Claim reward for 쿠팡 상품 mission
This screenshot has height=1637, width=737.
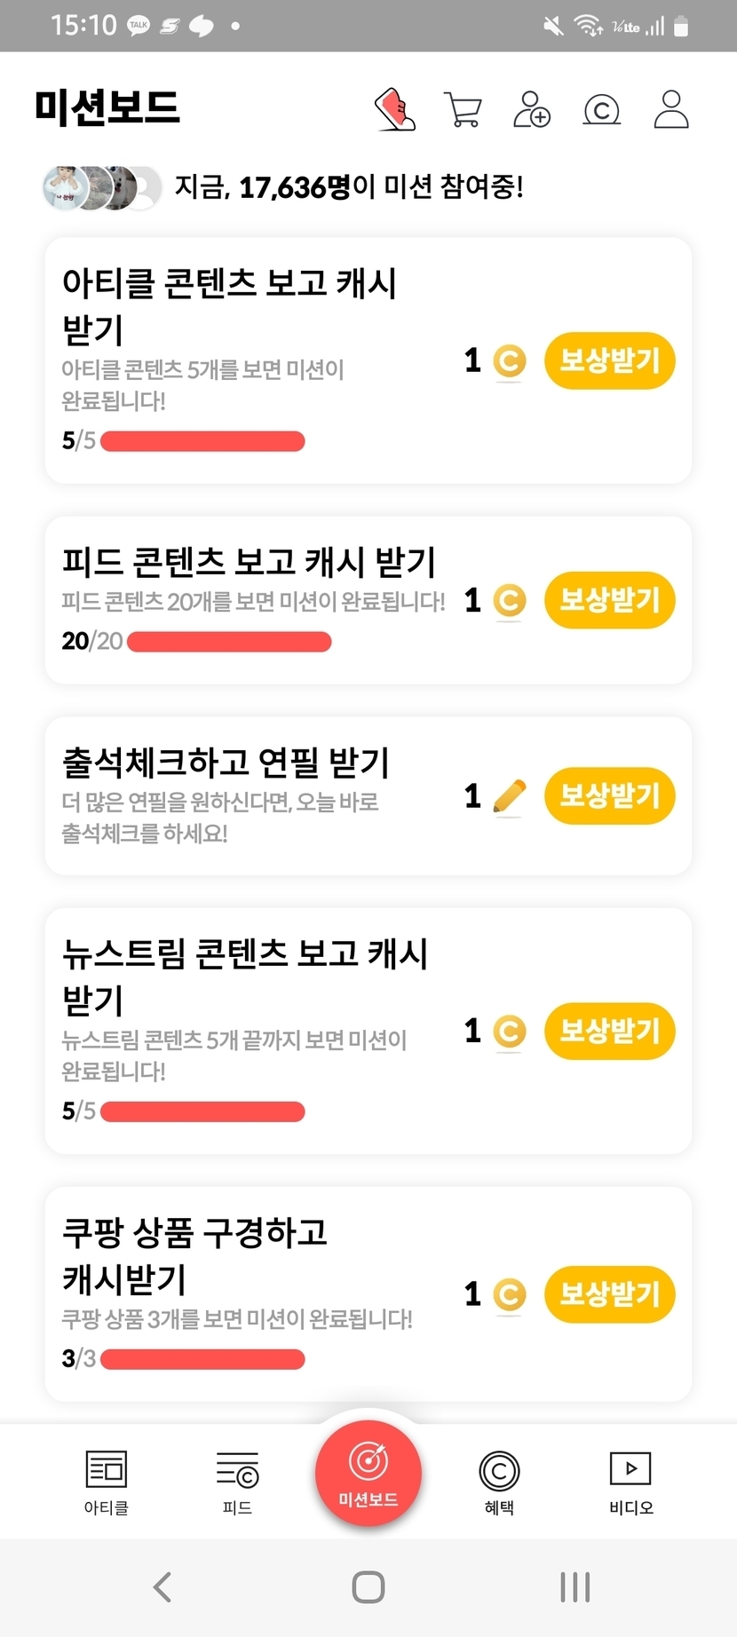coord(609,1293)
